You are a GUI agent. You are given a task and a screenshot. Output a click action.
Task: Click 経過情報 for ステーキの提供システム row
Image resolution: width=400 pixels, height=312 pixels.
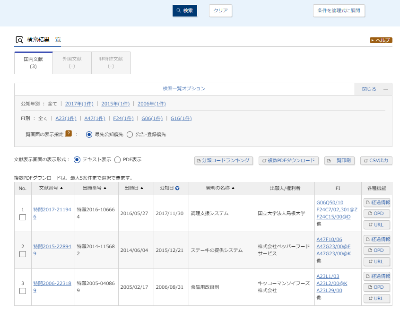pos(377,240)
